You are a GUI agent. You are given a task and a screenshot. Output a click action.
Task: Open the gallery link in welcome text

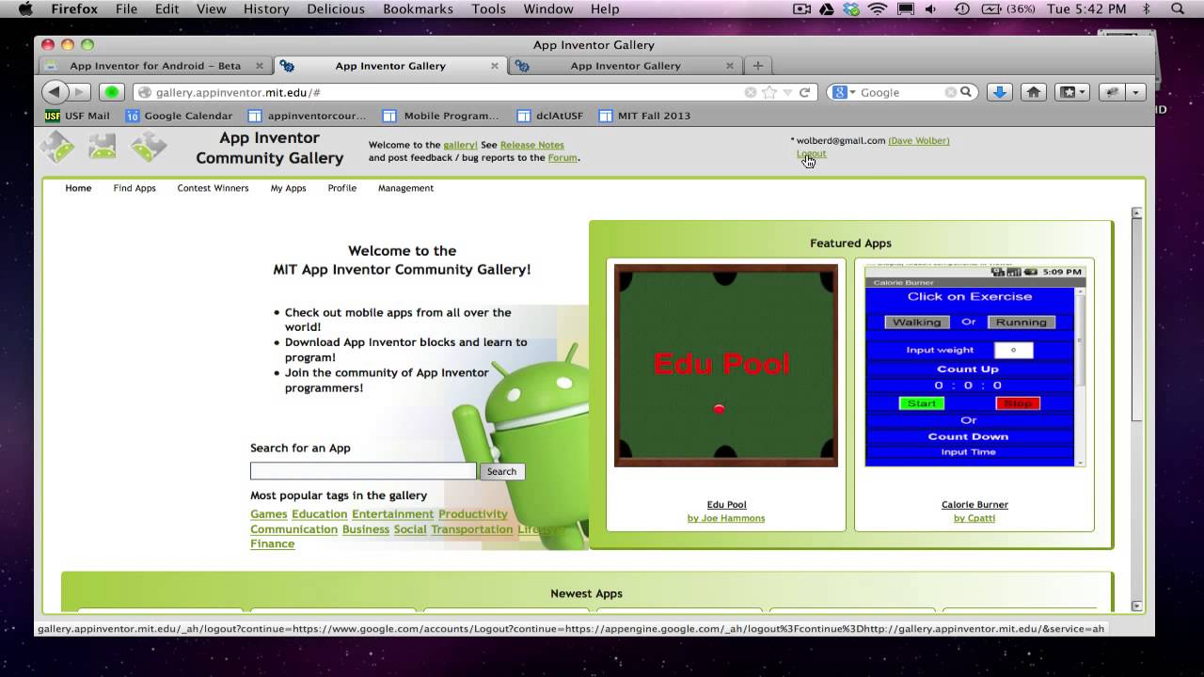click(460, 145)
